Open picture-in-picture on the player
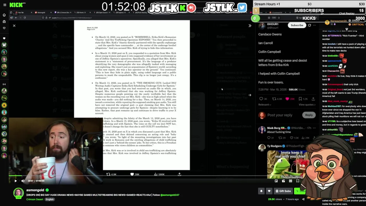 [x=276, y=181]
